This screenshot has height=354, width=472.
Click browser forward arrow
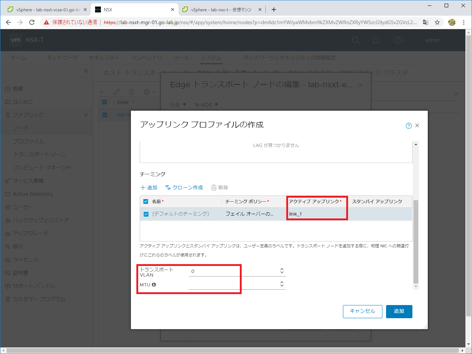click(x=20, y=22)
